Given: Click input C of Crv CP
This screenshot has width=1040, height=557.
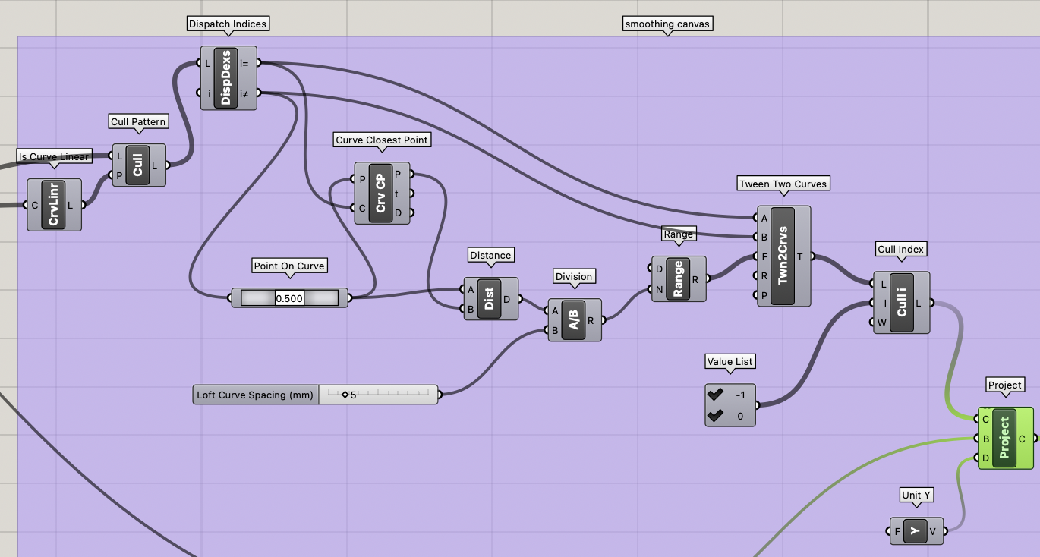Looking at the screenshot, I should (x=361, y=208).
